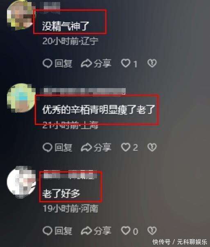
Task: Click the share arrow icon under the 河南 comment
Action: click(x=86, y=231)
